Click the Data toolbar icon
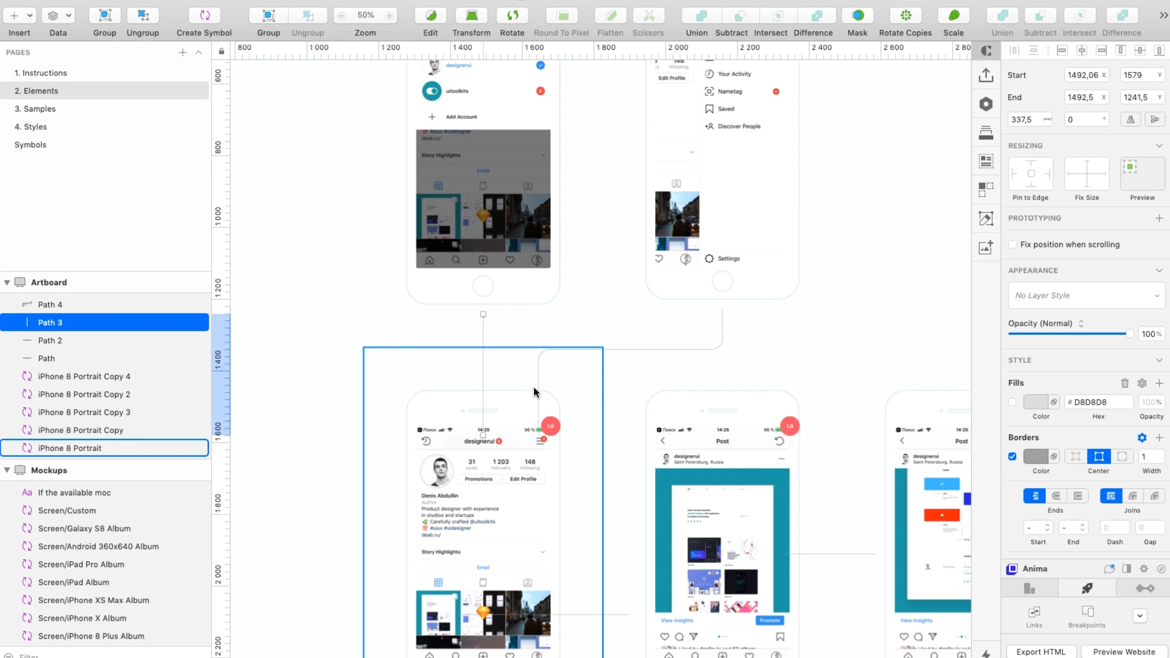The height and width of the screenshot is (658, 1170). pos(58,16)
